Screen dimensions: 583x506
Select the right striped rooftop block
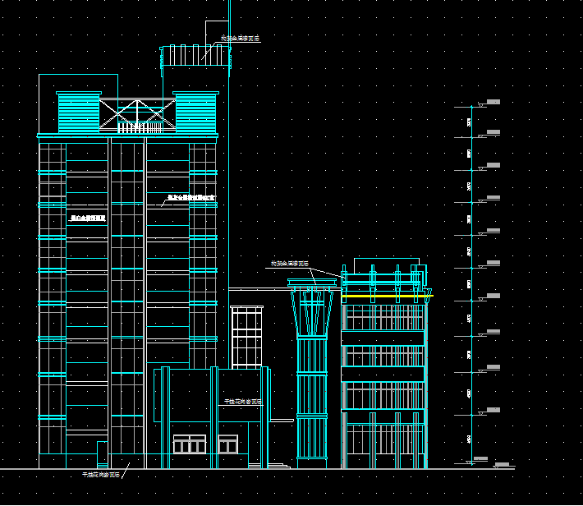[195, 113]
